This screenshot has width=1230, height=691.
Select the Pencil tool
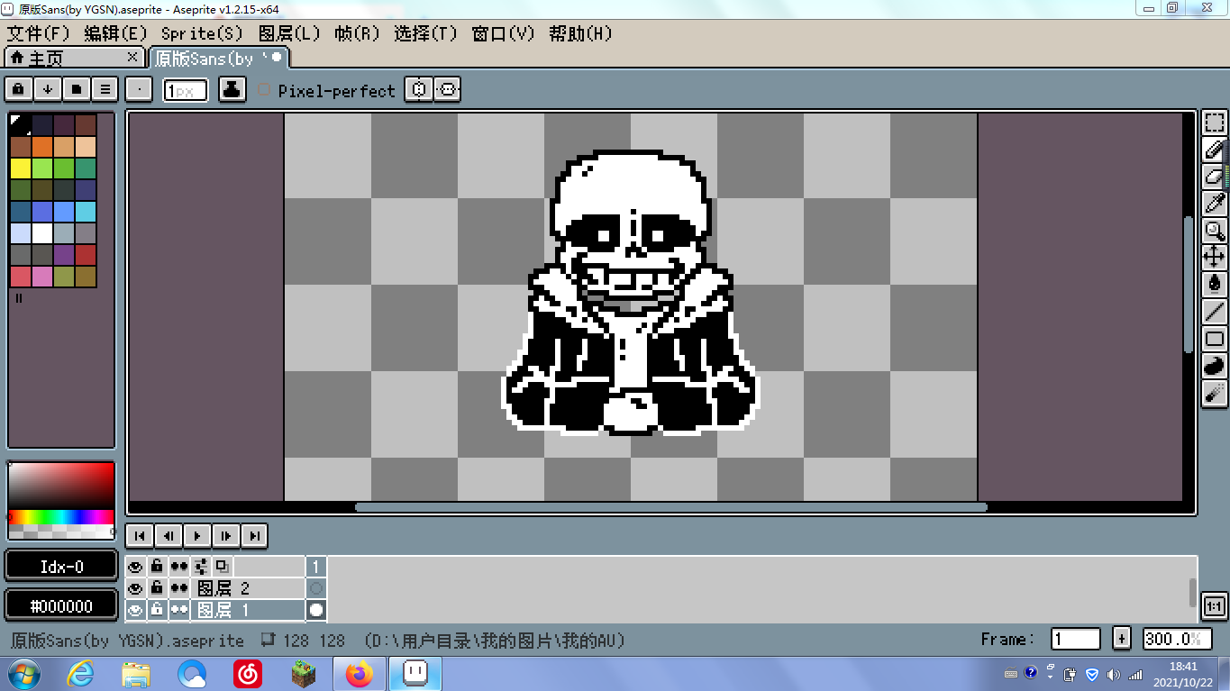tap(1215, 150)
